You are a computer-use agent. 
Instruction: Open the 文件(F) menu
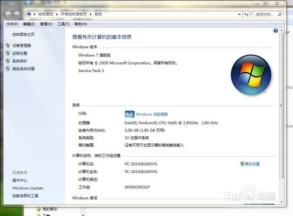(12, 24)
